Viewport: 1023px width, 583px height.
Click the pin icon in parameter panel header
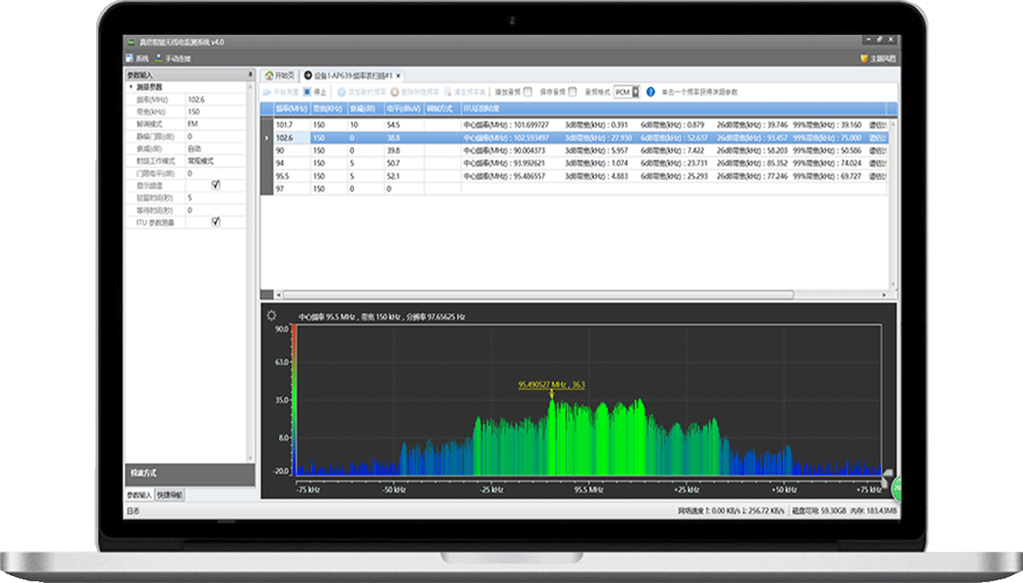[x=251, y=75]
